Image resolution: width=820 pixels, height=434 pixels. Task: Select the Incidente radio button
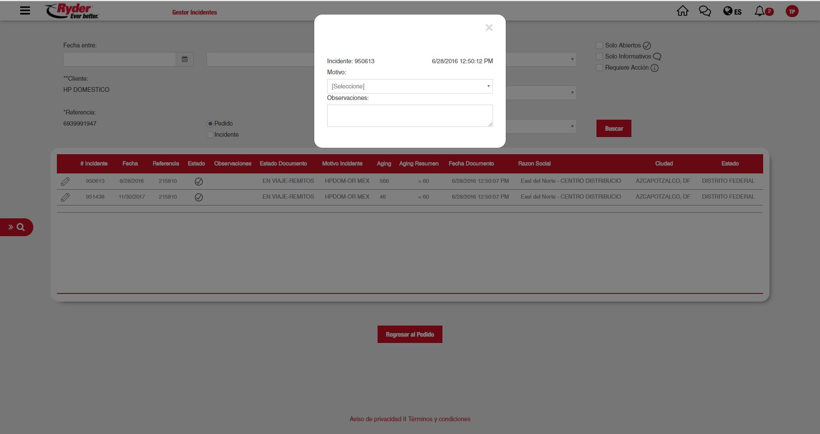(x=210, y=135)
